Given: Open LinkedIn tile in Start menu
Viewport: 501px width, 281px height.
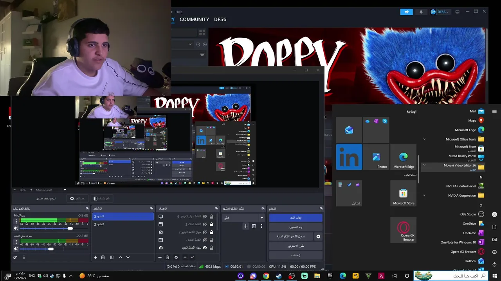Looking at the screenshot, I should (349, 157).
